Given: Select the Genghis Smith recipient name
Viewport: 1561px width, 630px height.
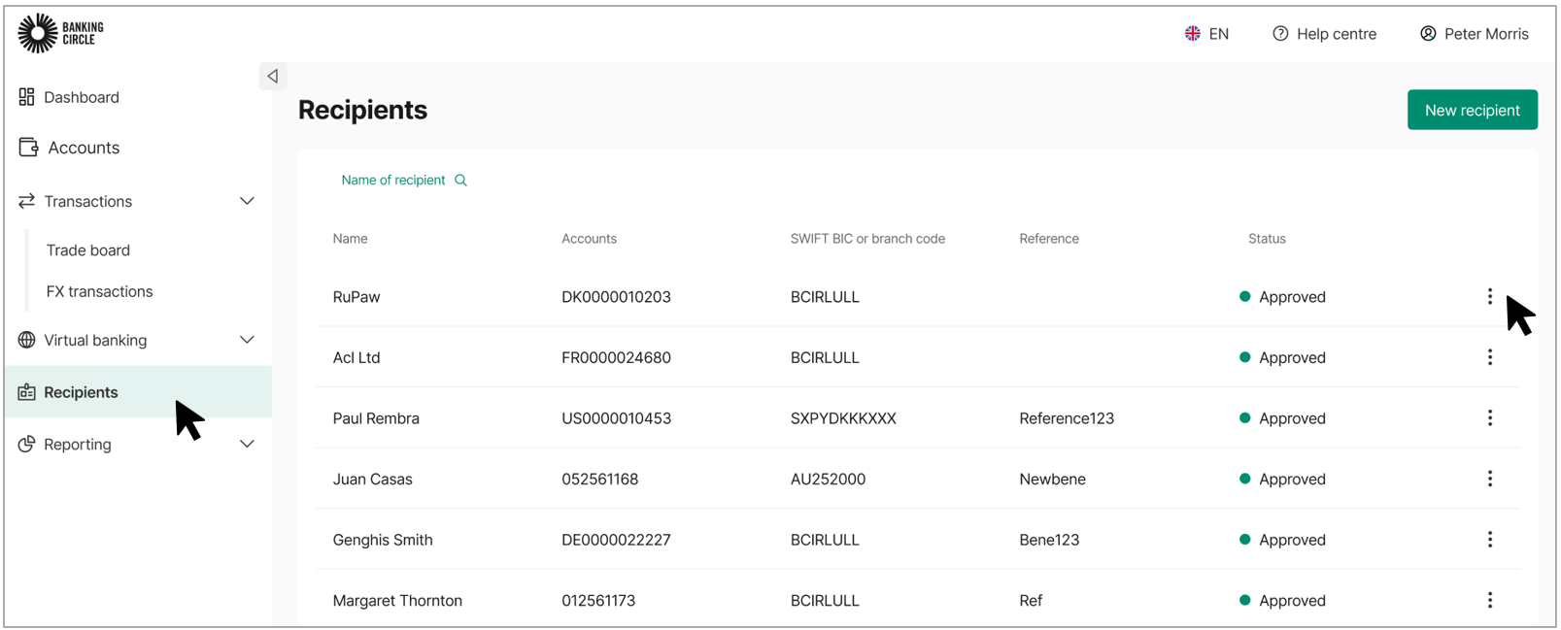Looking at the screenshot, I should point(383,540).
